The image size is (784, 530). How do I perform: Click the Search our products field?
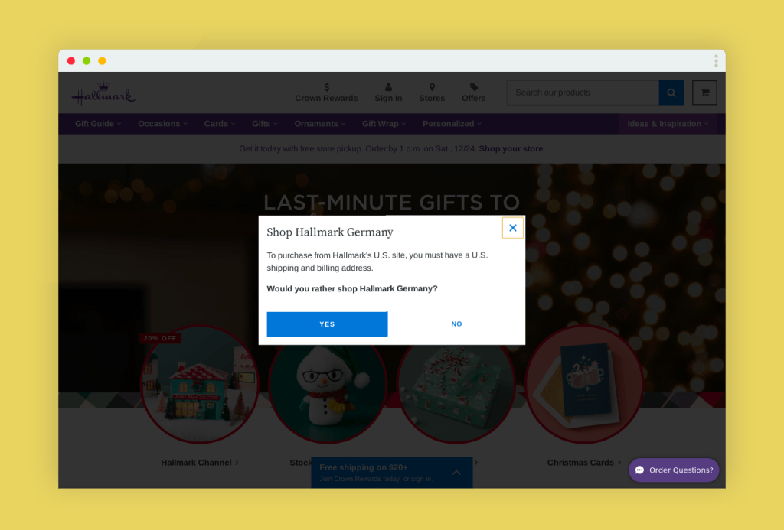pos(583,93)
